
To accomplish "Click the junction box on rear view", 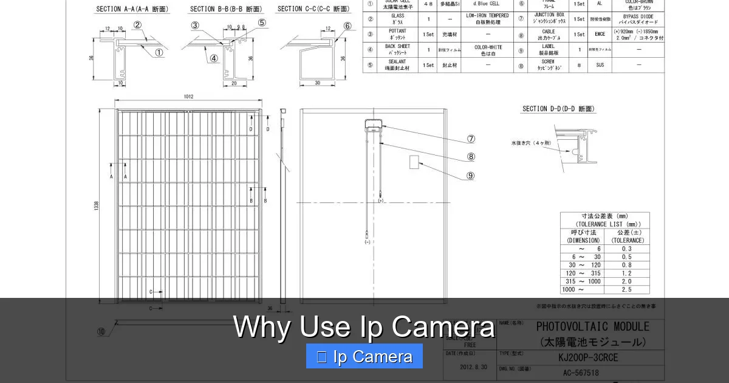I will tap(374, 125).
